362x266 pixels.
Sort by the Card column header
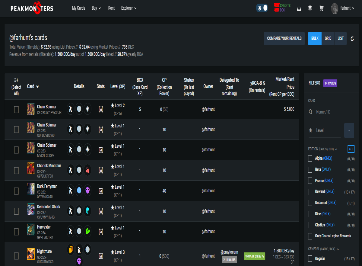click(33, 86)
